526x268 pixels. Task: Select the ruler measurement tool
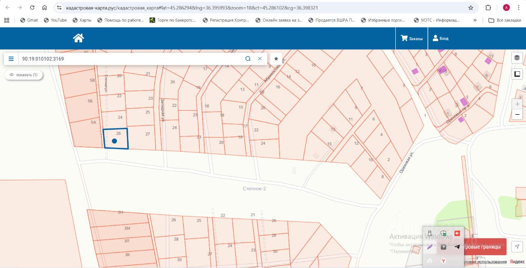[517, 74]
